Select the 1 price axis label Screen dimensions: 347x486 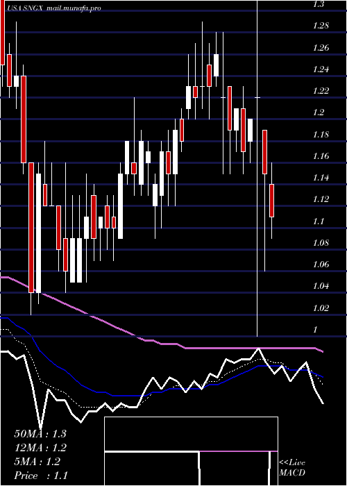315,330
